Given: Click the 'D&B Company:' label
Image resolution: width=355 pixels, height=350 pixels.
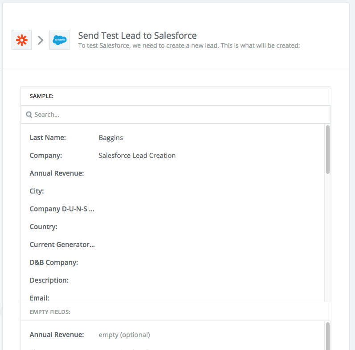Looking at the screenshot, I should 54,262.
